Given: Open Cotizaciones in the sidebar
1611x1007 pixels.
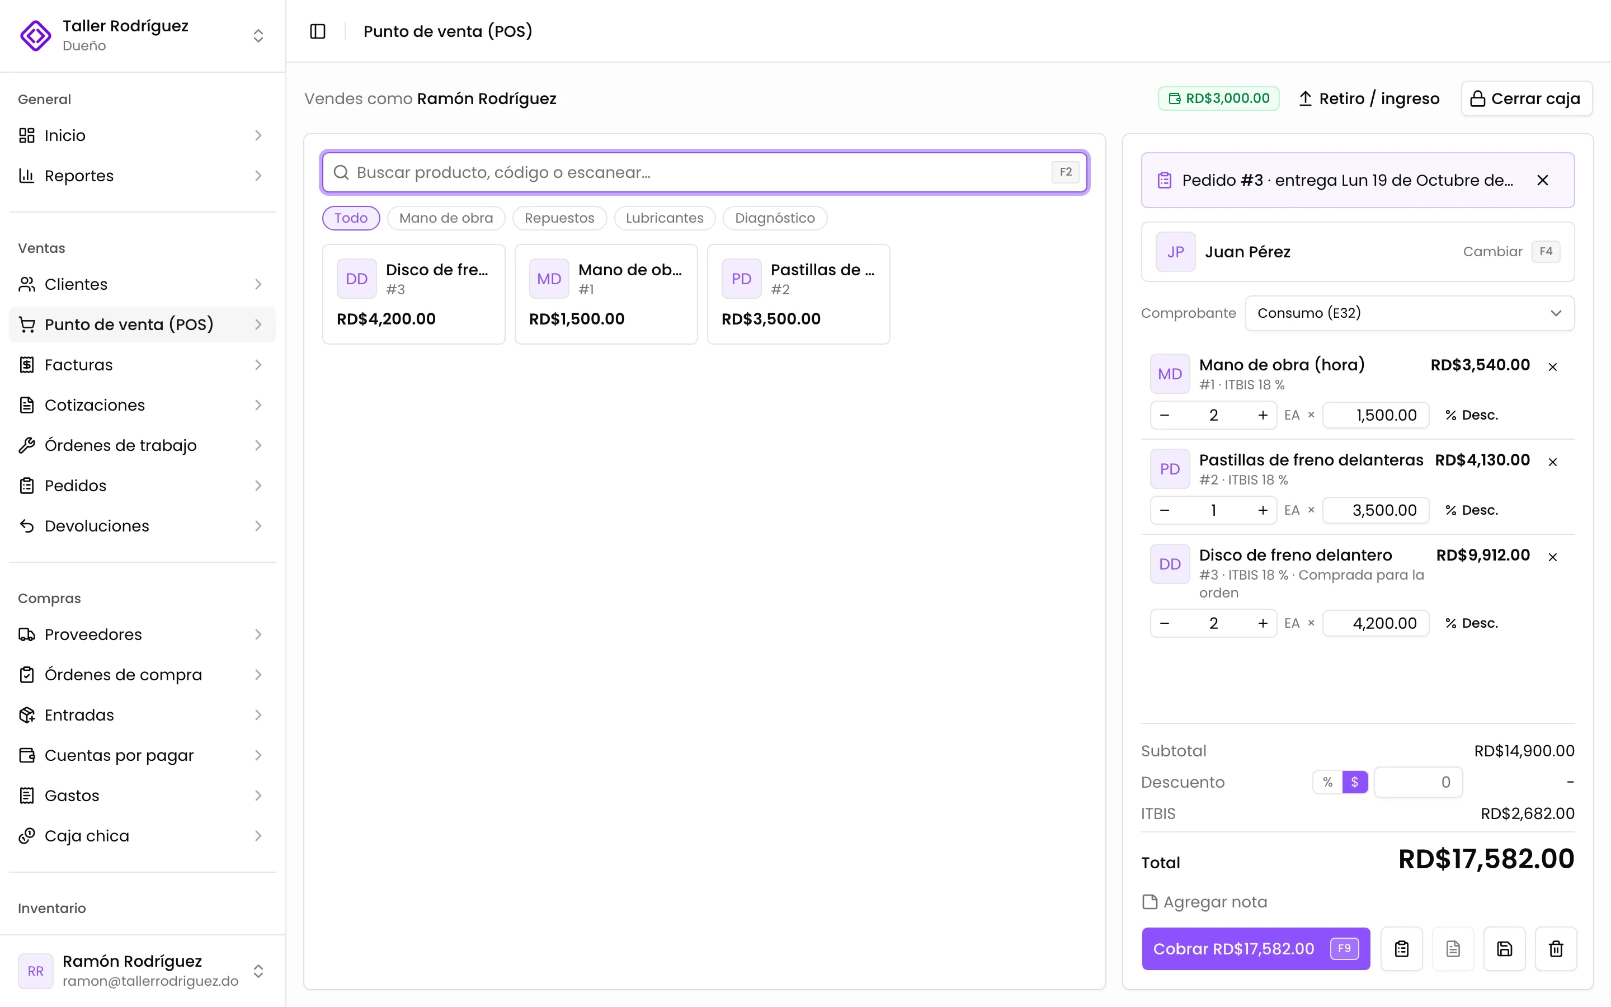Looking at the screenshot, I should tap(143, 405).
